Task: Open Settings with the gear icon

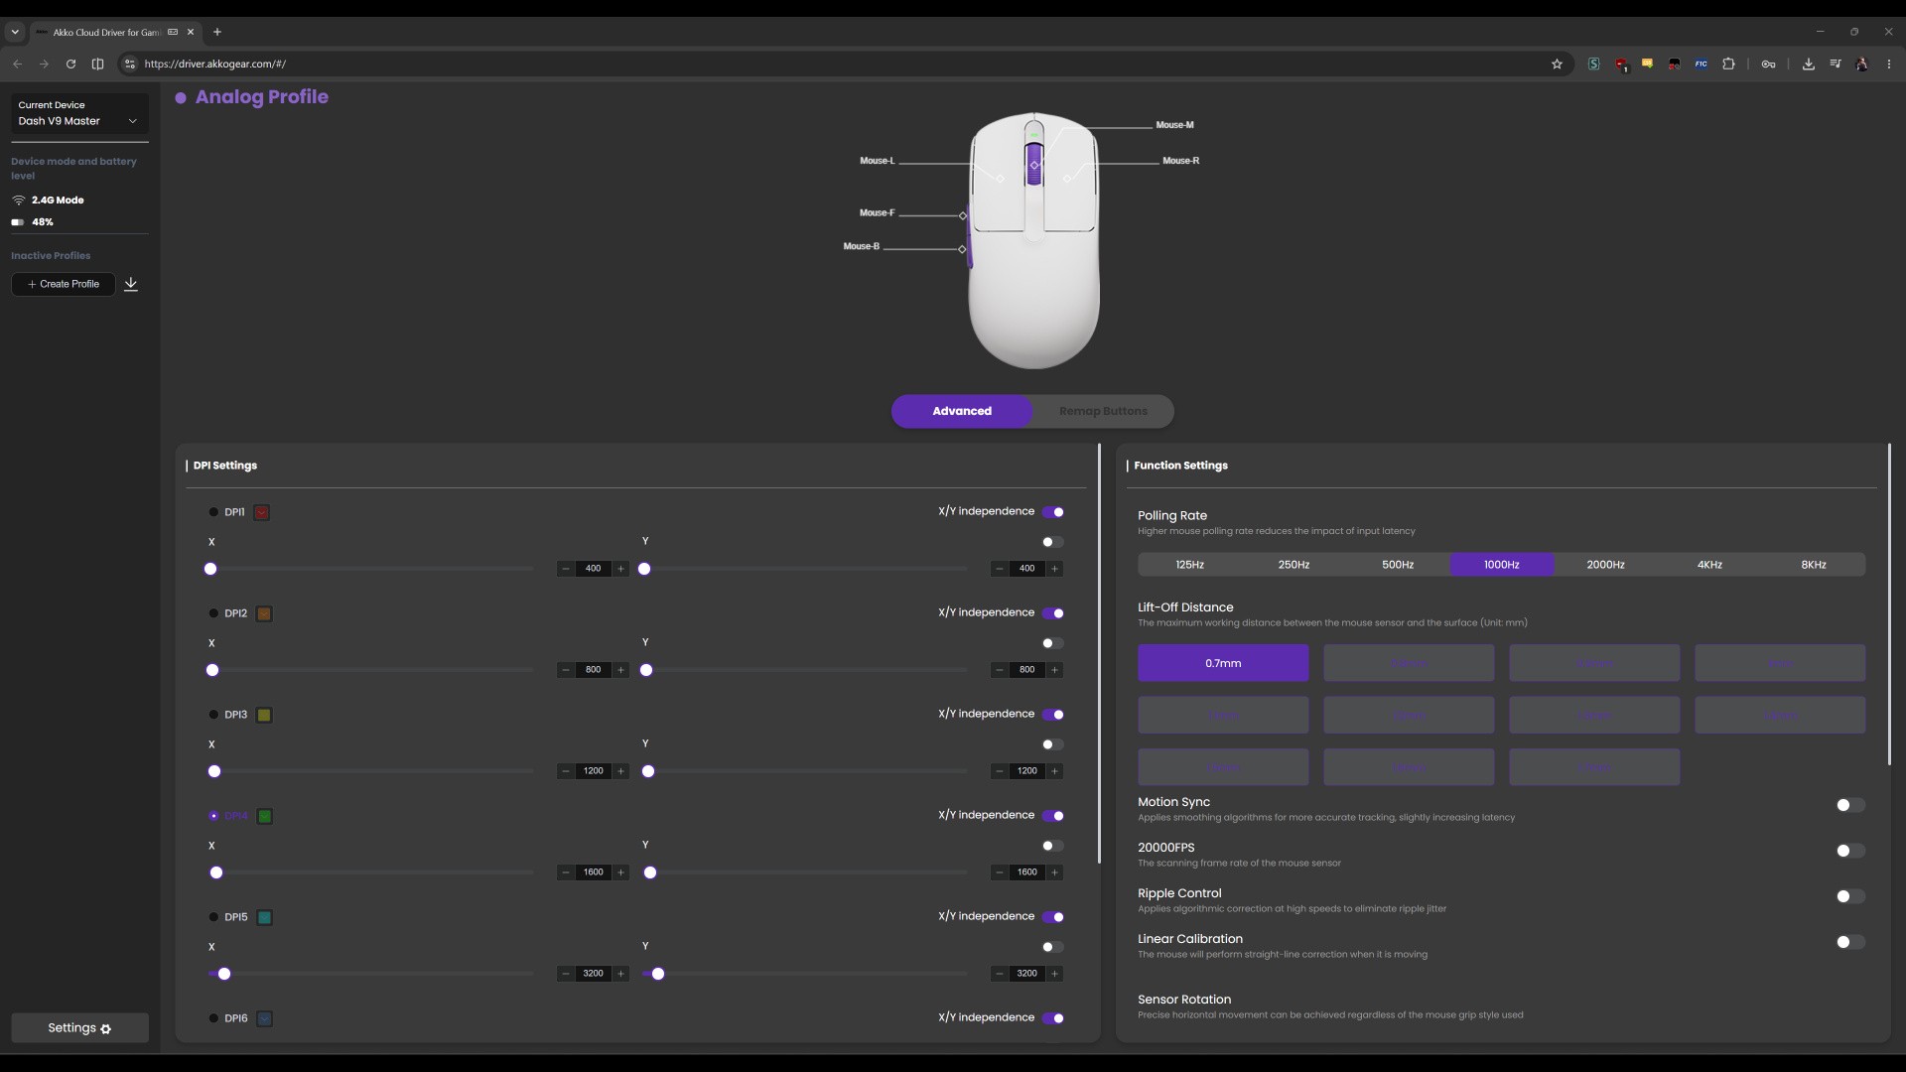Action: 79,1028
